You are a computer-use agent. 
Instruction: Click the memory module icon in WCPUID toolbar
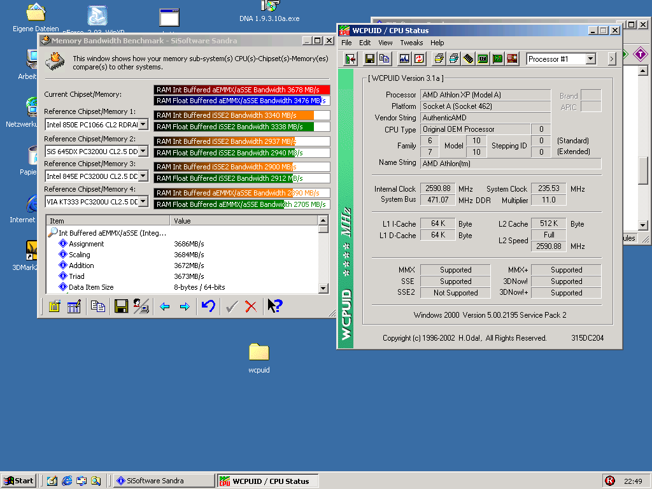tap(469, 59)
